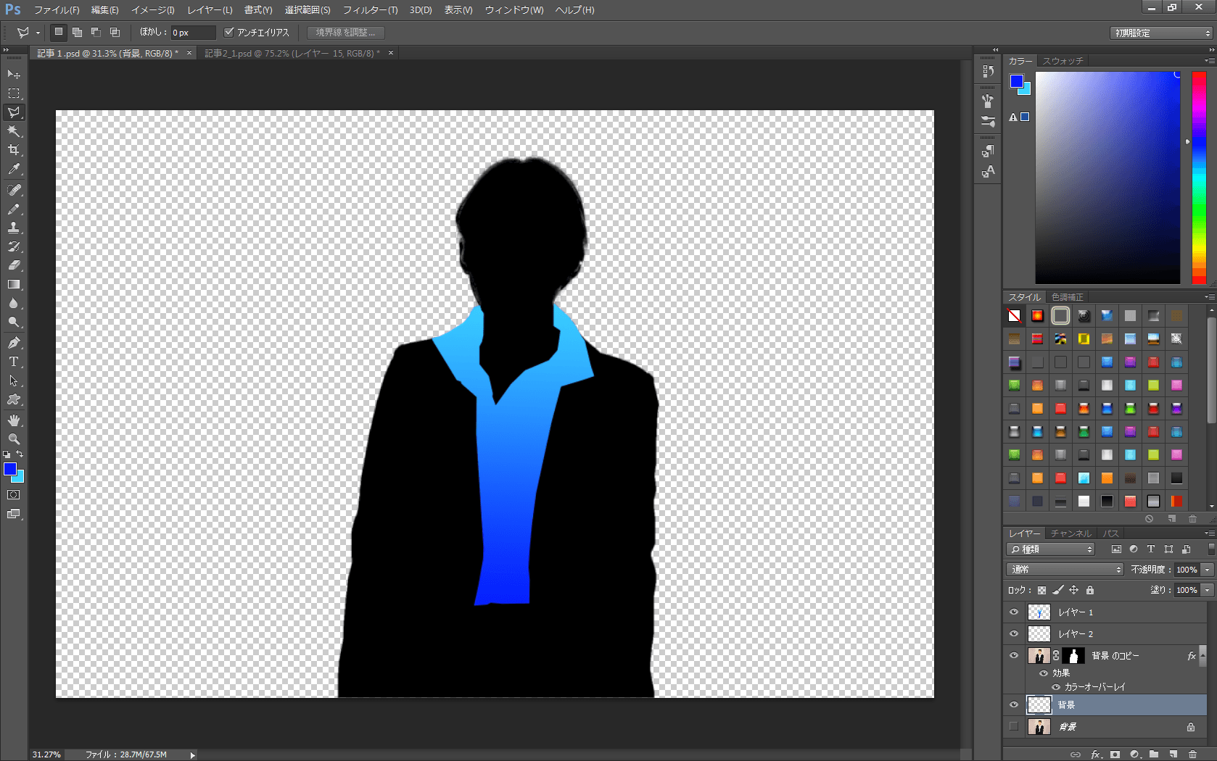This screenshot has height=761, width=1217.
Task: Hide the レイヤー 2 layer
Action: pos(1014,634)
